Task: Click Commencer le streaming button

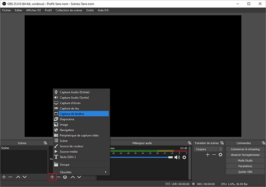Action: click(x=245, y=149)
